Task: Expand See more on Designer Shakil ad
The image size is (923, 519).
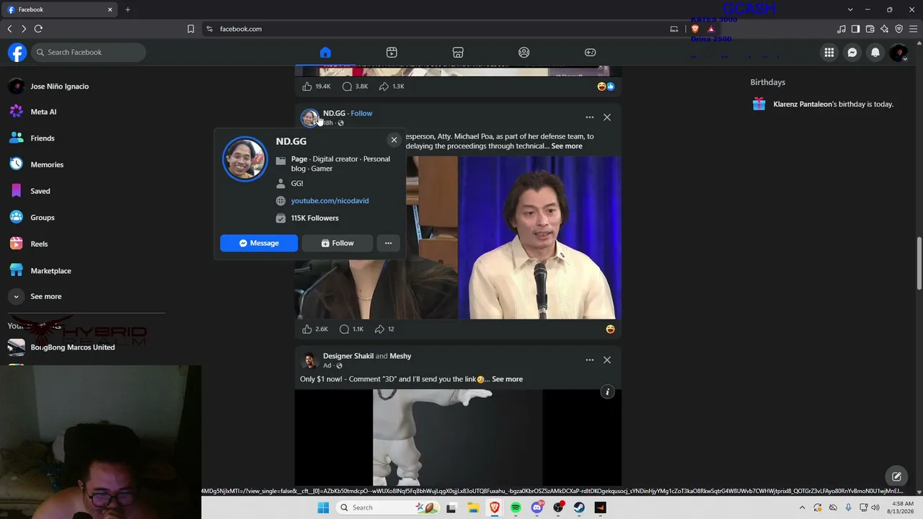Action: pos(507,379)
